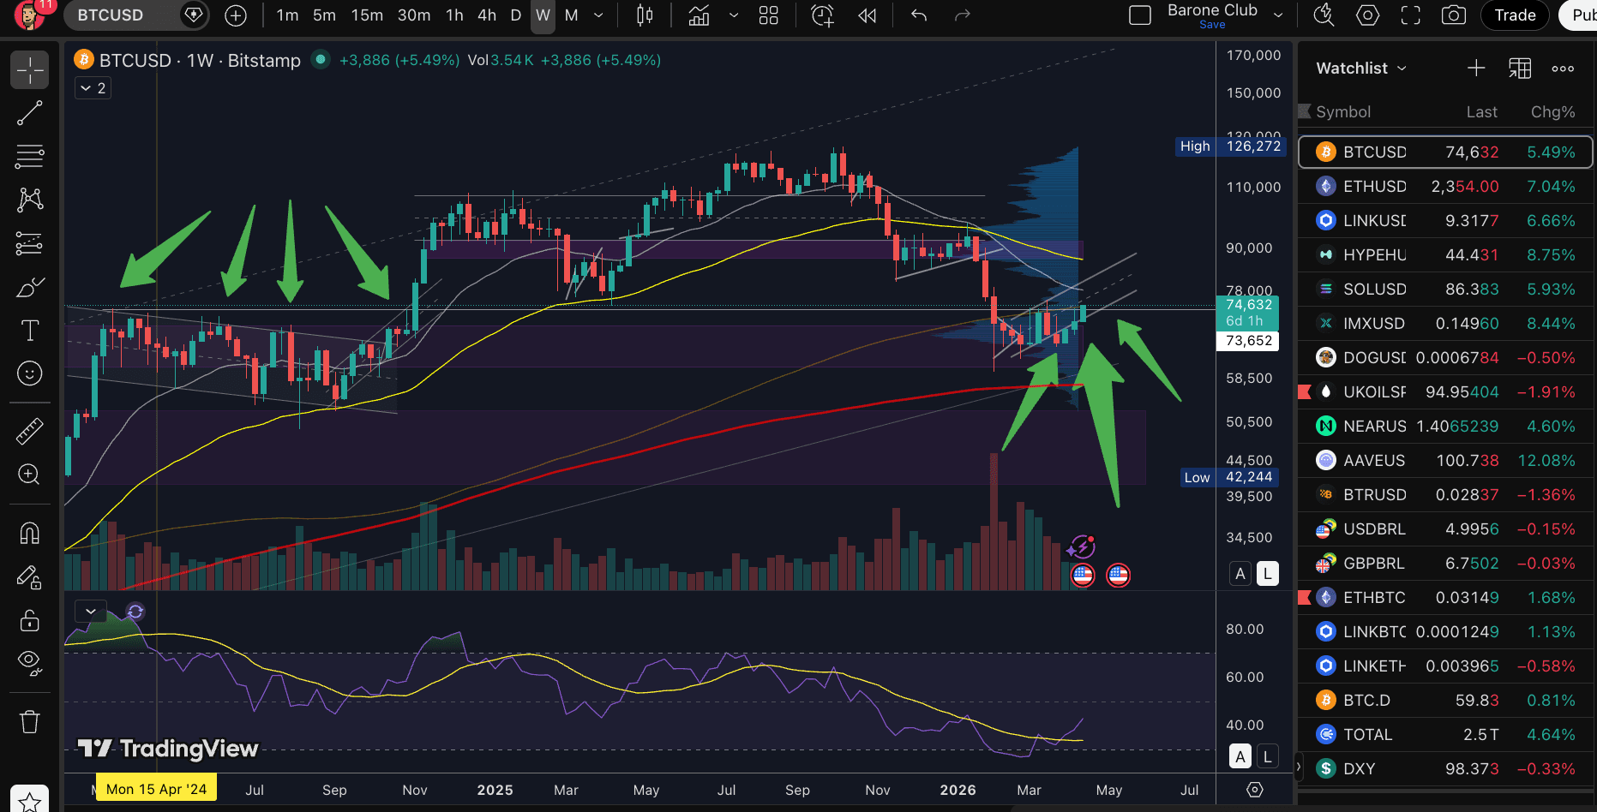Open chart settings with the gear icon
Image resolution: width=1597 pixels, height=812 pixels.
[1367, 15]
